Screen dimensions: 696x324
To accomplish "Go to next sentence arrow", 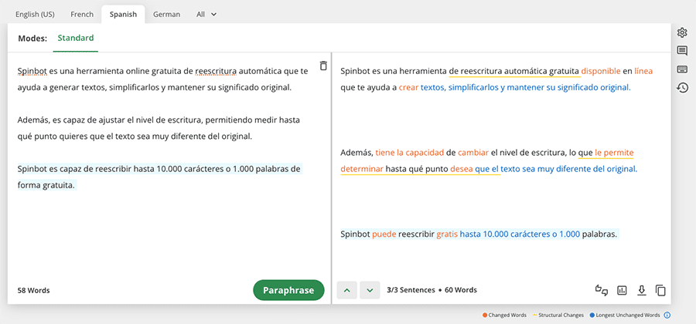I will click(x=370, y=290).
